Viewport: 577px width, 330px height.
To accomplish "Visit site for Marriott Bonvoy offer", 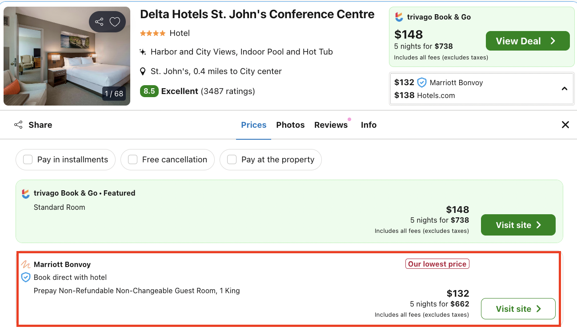I will tap(518, 309).
